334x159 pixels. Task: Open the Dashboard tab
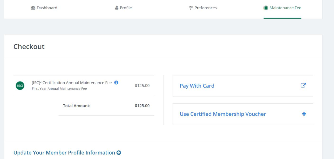[x=44, y=8]
